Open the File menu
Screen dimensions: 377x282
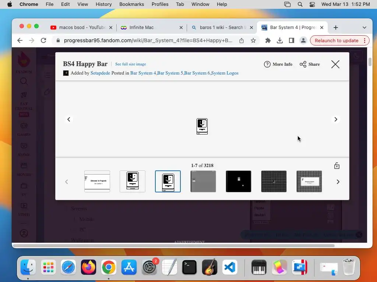coord(50,4)
